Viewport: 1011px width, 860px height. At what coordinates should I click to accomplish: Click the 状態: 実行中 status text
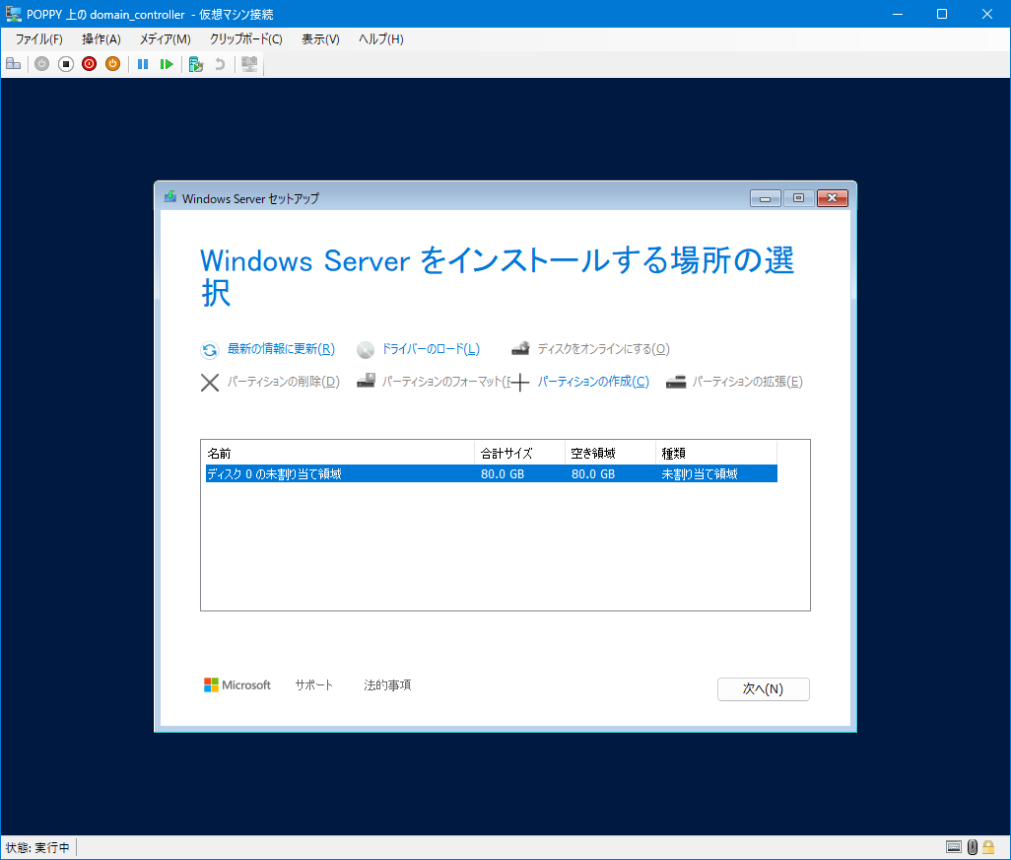point(37,848)
